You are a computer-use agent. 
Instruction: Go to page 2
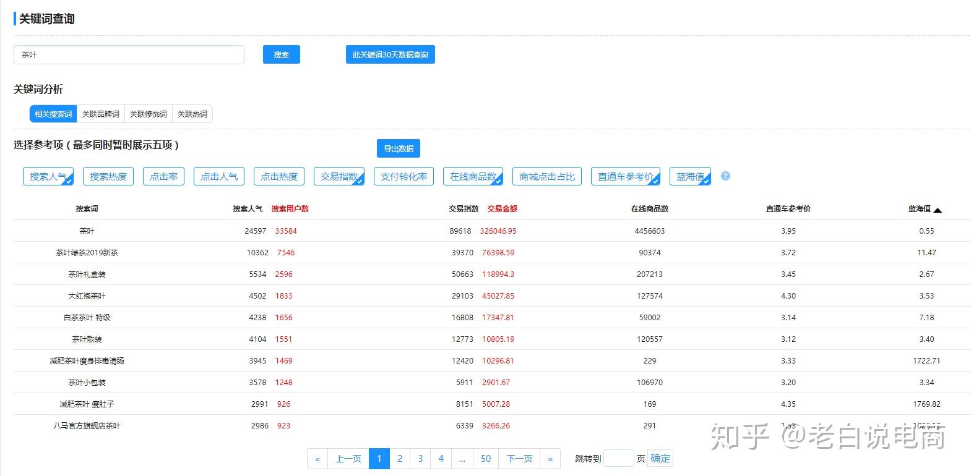(x=400, y=459)
